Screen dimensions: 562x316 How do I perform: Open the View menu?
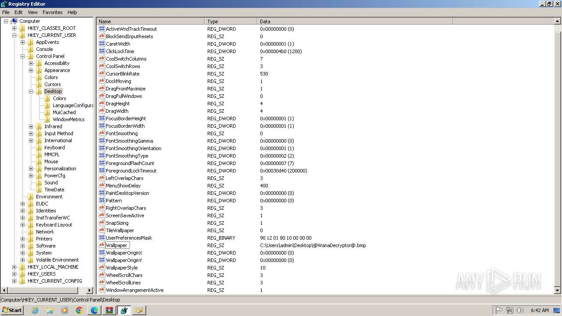pos(32,12)
